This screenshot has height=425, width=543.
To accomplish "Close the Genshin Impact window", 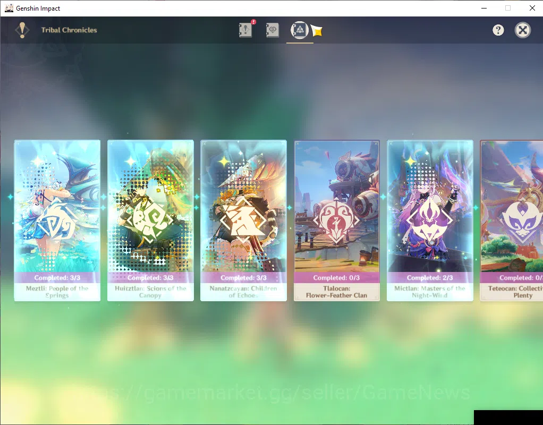I will (532, 8).
